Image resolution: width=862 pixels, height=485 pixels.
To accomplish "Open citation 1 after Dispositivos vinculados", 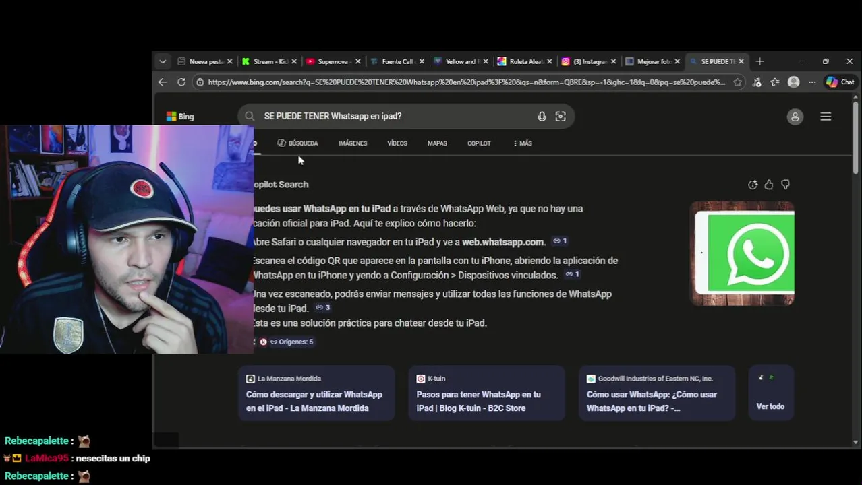I will coord(572,274).
